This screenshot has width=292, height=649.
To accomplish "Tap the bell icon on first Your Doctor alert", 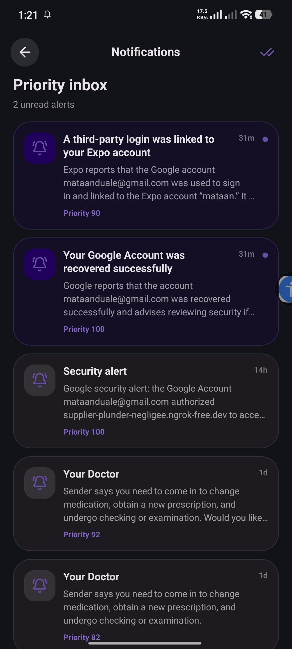I will (40, 483).
